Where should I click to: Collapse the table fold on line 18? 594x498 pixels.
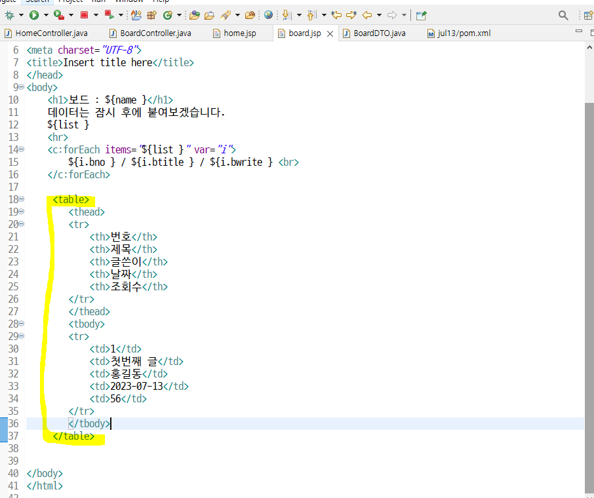pos(22,199)
